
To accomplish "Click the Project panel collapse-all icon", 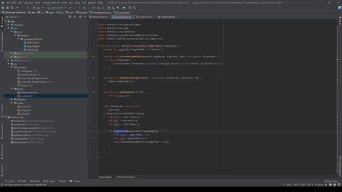I will click(75, 17).
